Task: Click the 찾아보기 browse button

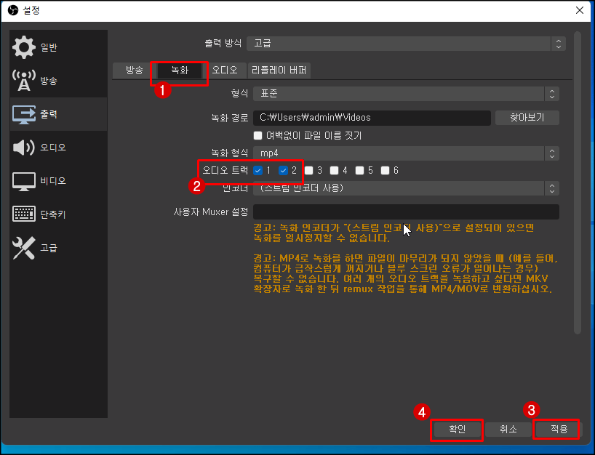Action: coord(527,118)
